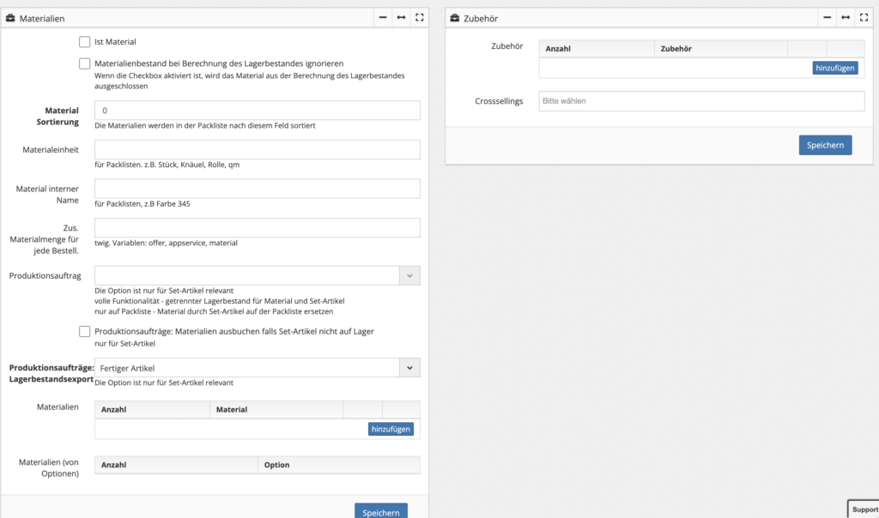Click the 'twig. Variablen: offer, appservice, material' hint

click(166, 243)
